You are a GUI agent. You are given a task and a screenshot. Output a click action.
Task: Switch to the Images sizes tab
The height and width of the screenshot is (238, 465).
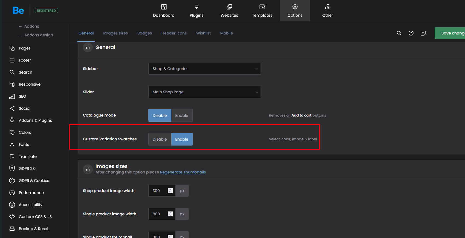point(115,33)
